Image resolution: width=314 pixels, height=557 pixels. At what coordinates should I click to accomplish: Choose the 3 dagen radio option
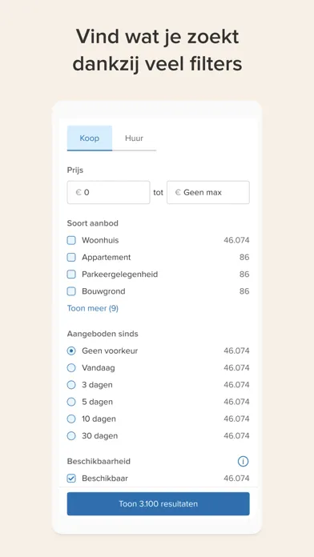click(x=71, y=385)
